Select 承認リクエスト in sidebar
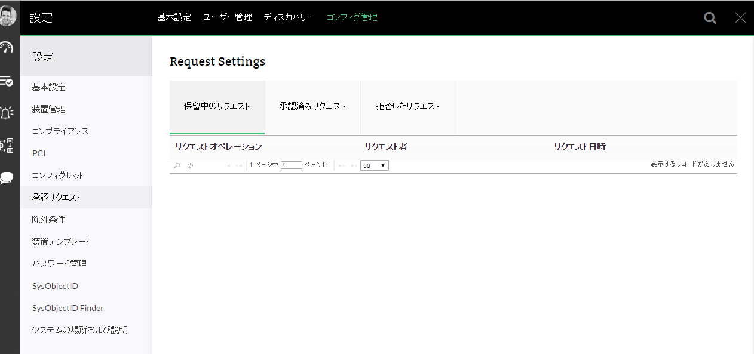Screen dimensions: 754x354 [86, 198]
